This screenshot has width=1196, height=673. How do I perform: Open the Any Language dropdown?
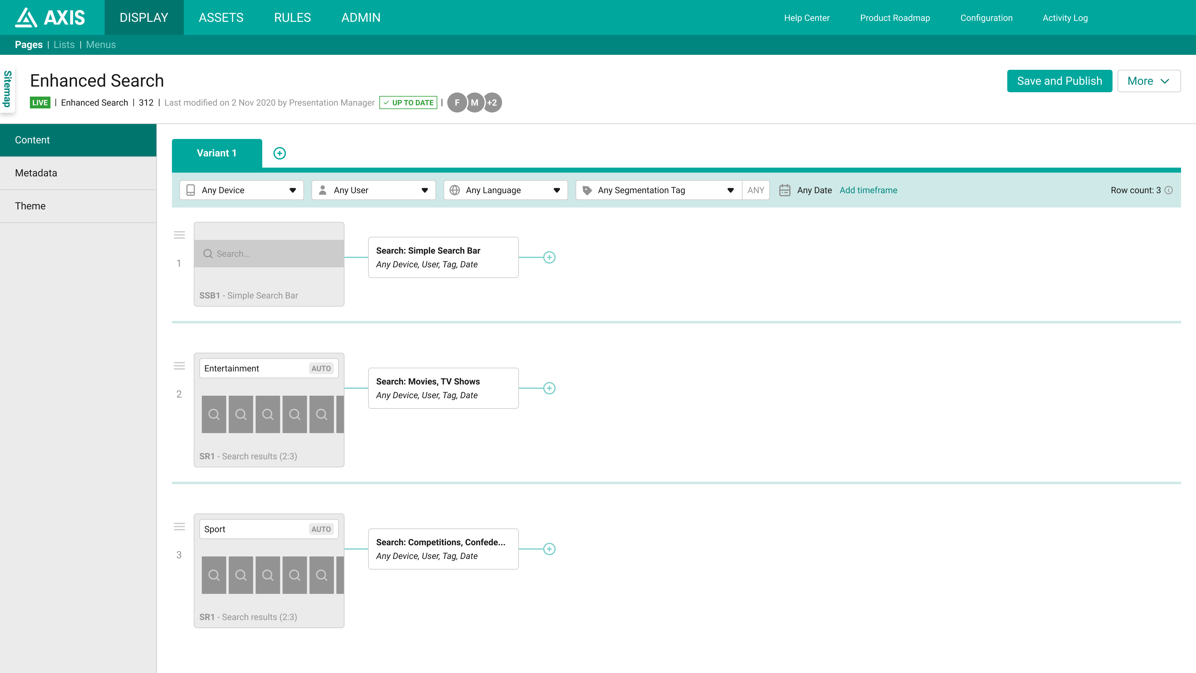click(505, 190)
